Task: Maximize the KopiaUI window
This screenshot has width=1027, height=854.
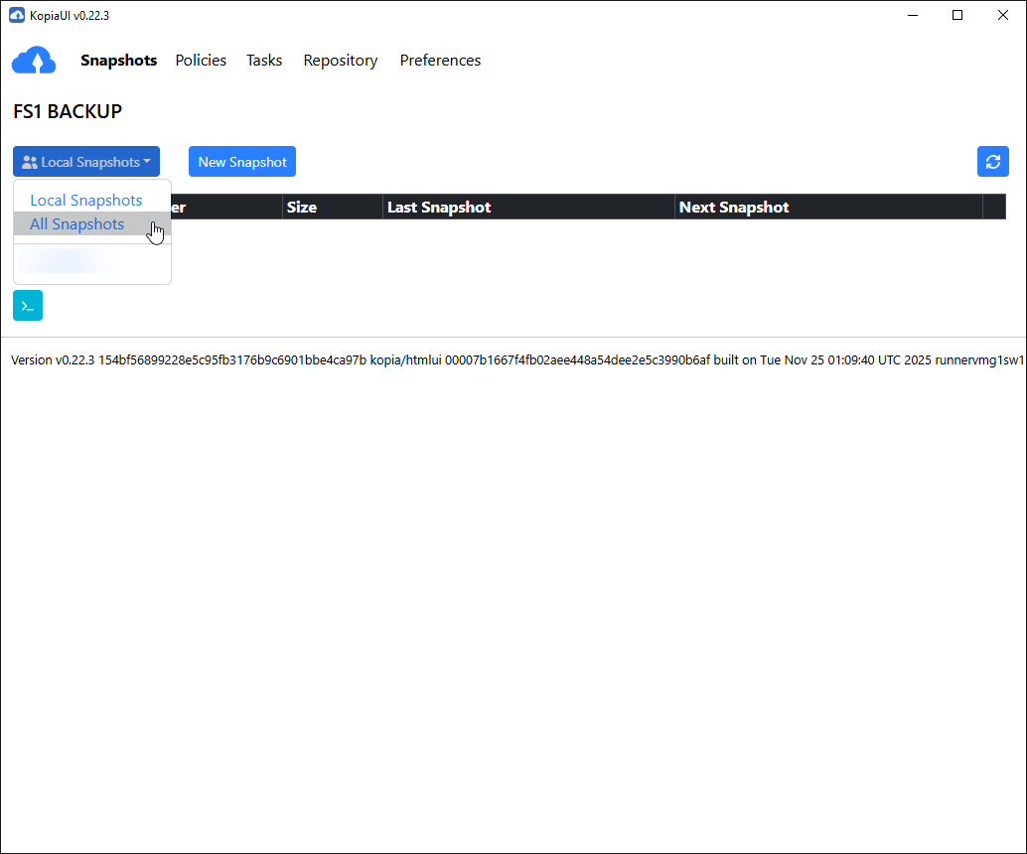Action: [957, 15]
